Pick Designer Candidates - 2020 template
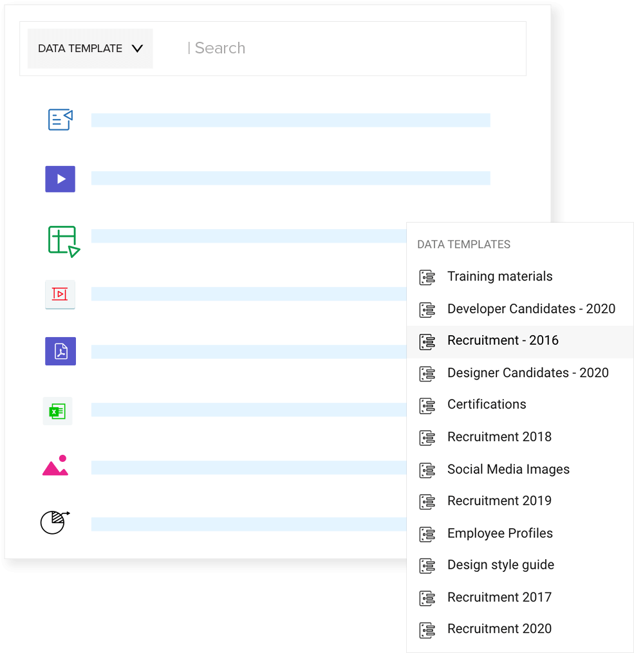The width and height of the screenshot is (634, 653). pos(528,372)
